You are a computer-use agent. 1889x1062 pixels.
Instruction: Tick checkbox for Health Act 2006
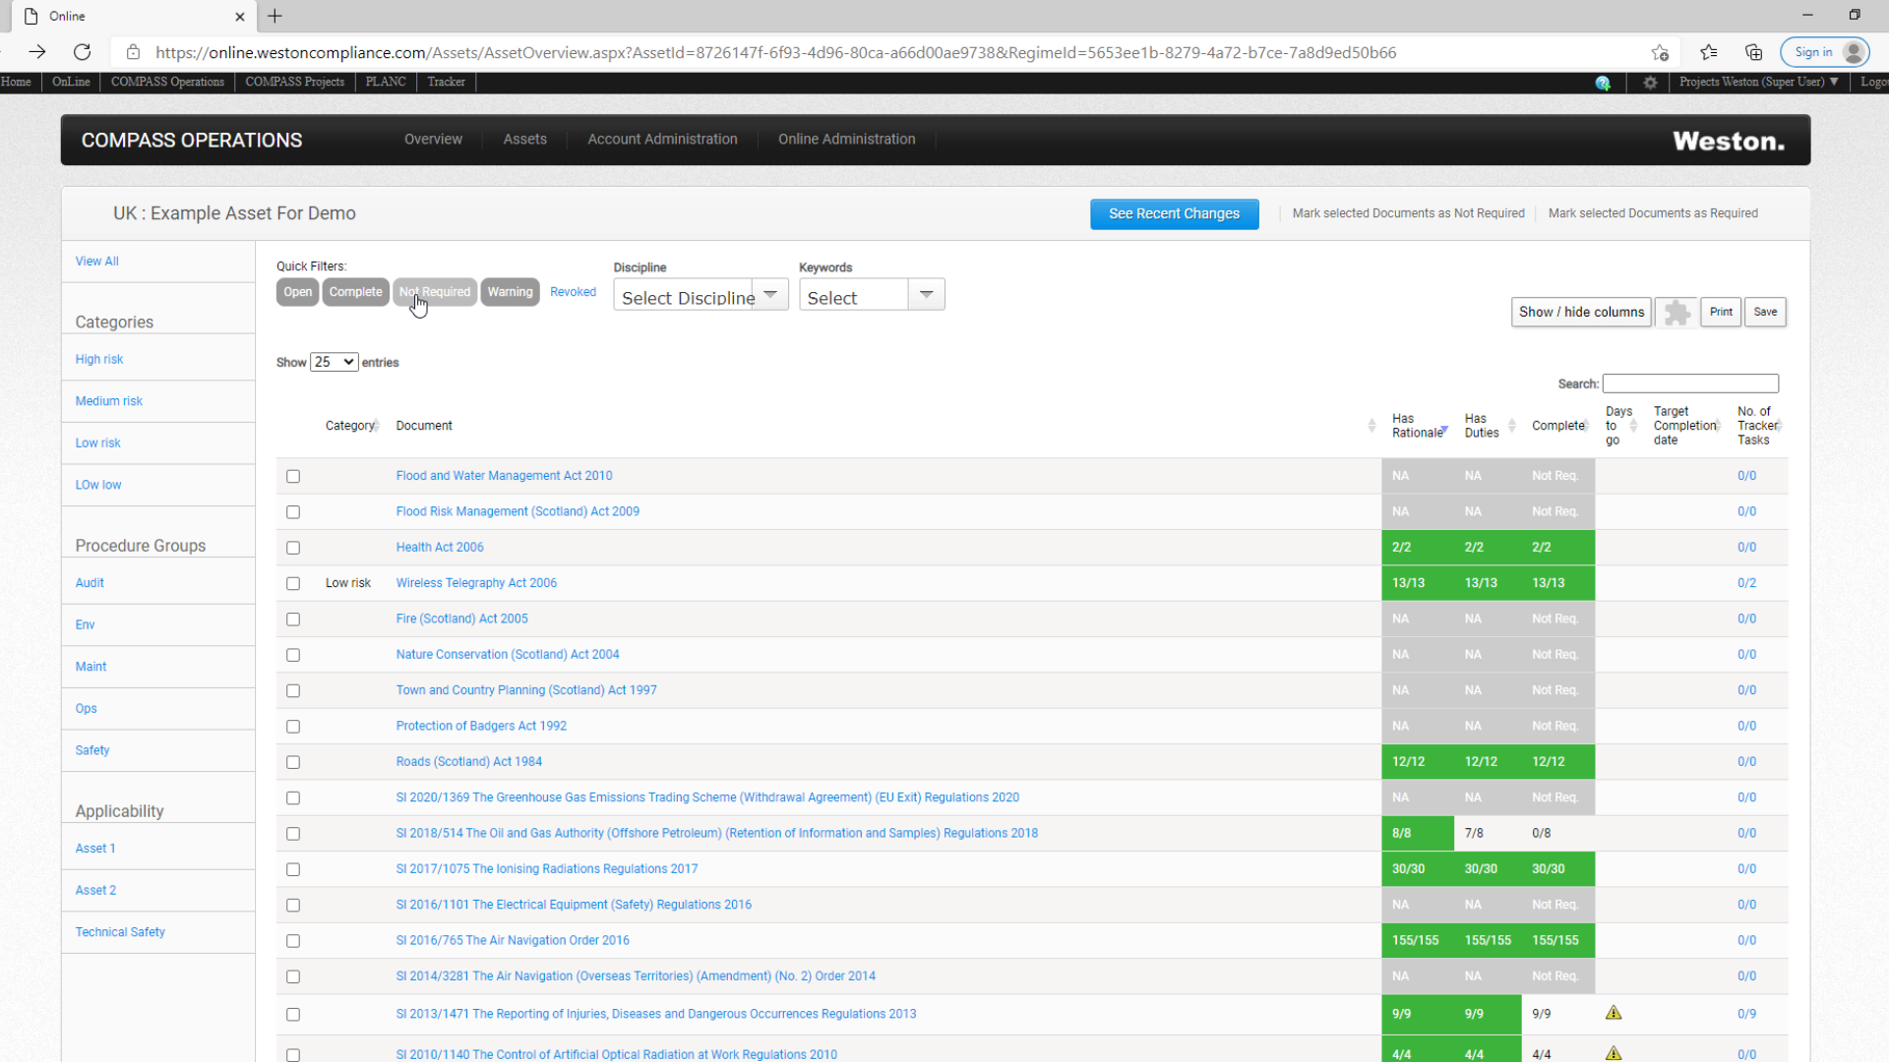[293, 548]
